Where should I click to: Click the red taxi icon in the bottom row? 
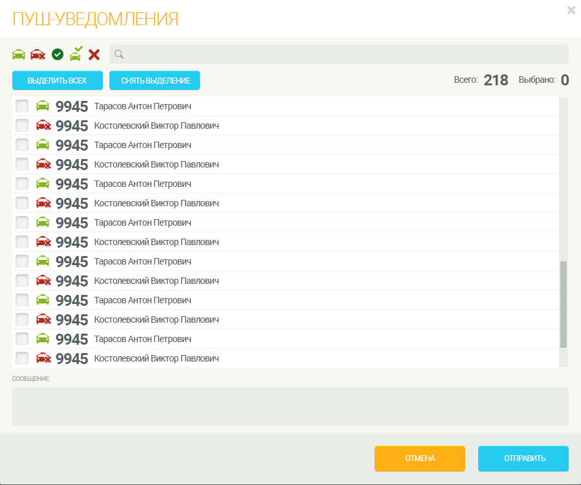point(43,358)
